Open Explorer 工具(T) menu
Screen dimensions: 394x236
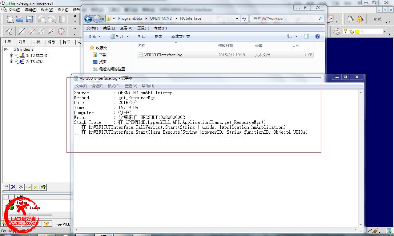pos(143,28)
